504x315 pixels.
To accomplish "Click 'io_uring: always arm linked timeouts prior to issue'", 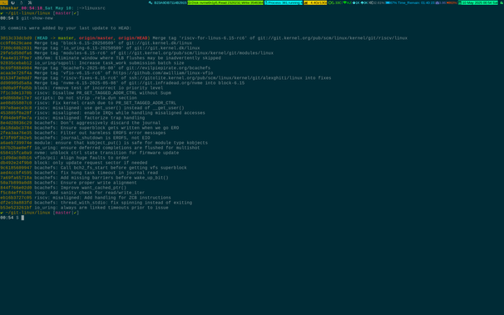I will pyautogui.click(x=101, y=208).
